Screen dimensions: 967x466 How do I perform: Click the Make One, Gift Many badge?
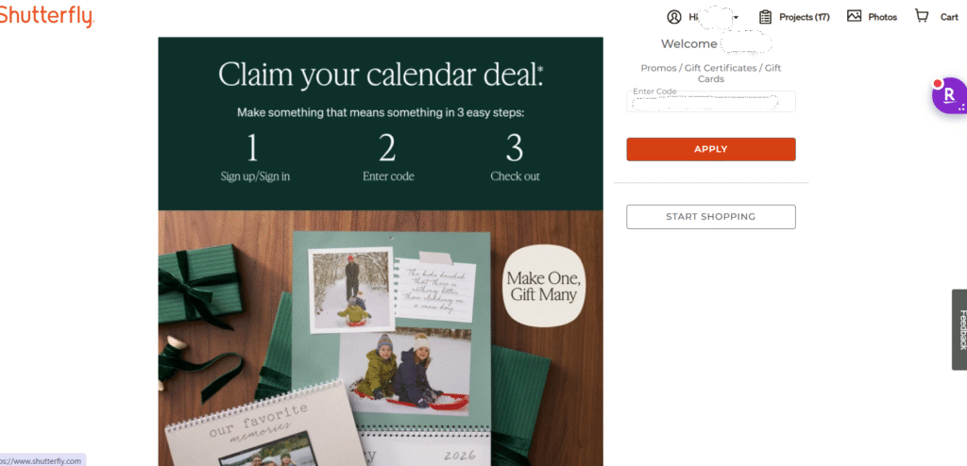tap(543, 286)
